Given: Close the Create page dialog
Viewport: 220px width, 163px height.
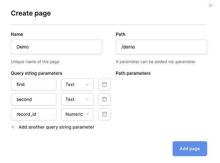Looking at the screenshot, I should pos(211,6).
